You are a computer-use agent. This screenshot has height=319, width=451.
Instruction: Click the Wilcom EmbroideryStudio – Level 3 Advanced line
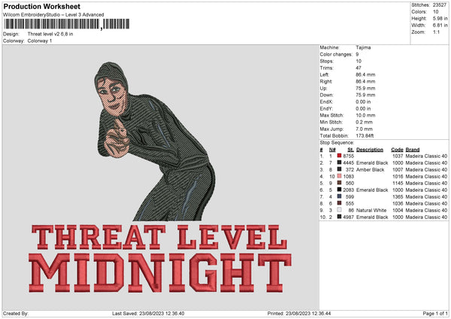[x=53, y=15]
